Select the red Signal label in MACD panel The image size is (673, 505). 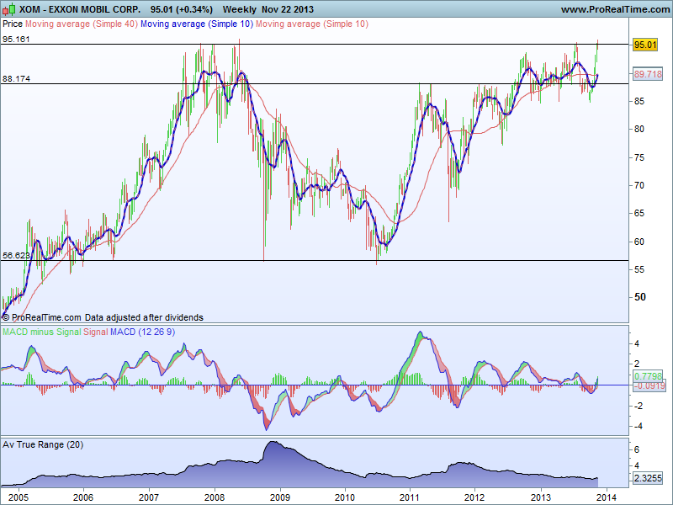pos(96,332)
